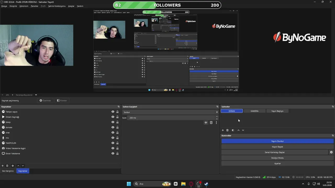Hide the Takipci sayısı source
335x188 pixels.
click(x=113, y=112)
